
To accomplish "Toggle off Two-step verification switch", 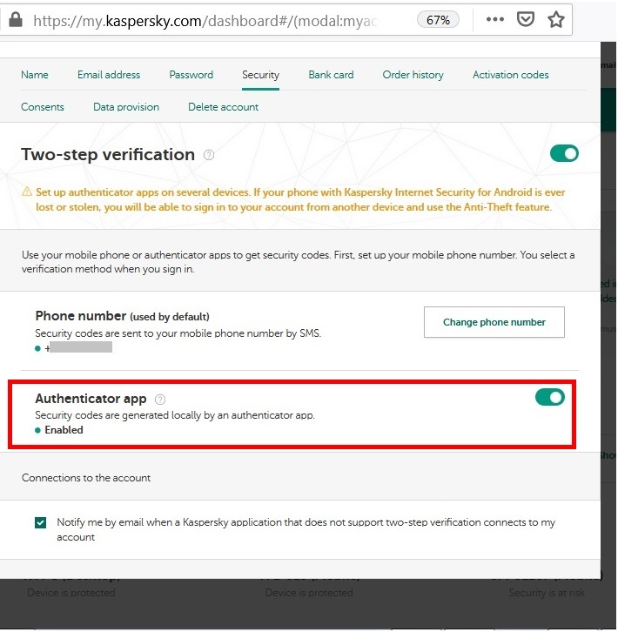I will tap(564, 154).
